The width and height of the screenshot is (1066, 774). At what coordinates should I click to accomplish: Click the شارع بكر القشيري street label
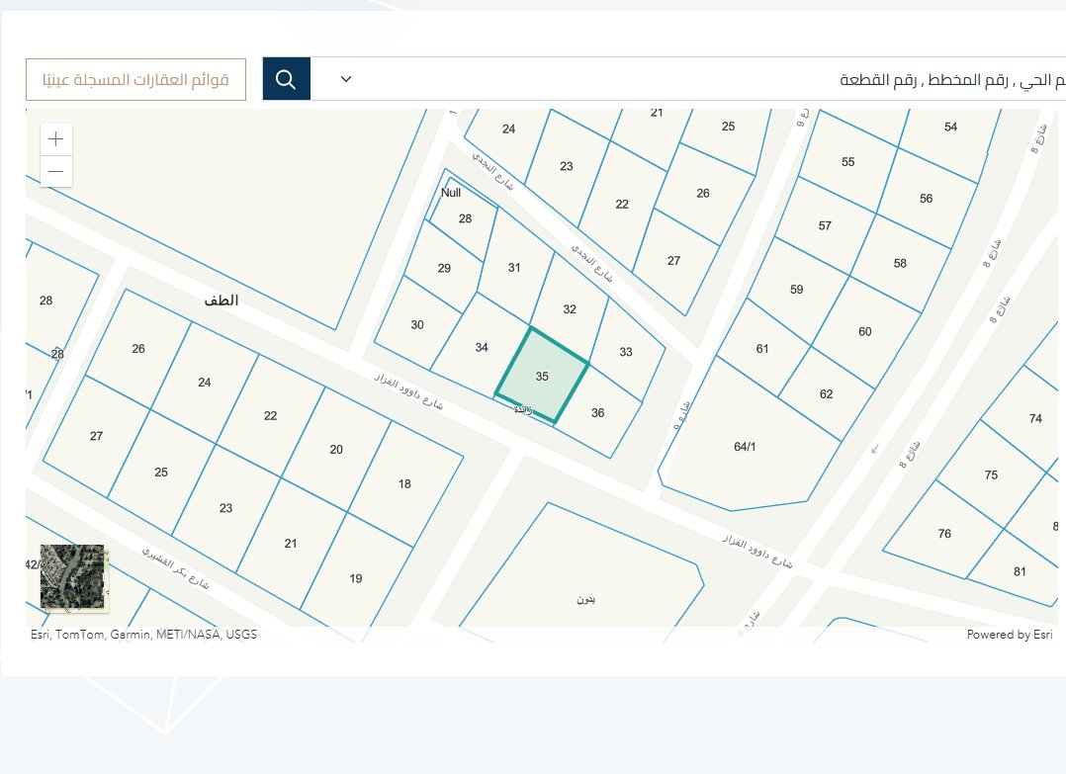pyautogui.click(x=175, y=568)
